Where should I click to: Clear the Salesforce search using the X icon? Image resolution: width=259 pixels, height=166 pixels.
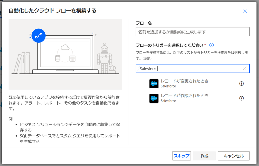[x=244, y=68]
